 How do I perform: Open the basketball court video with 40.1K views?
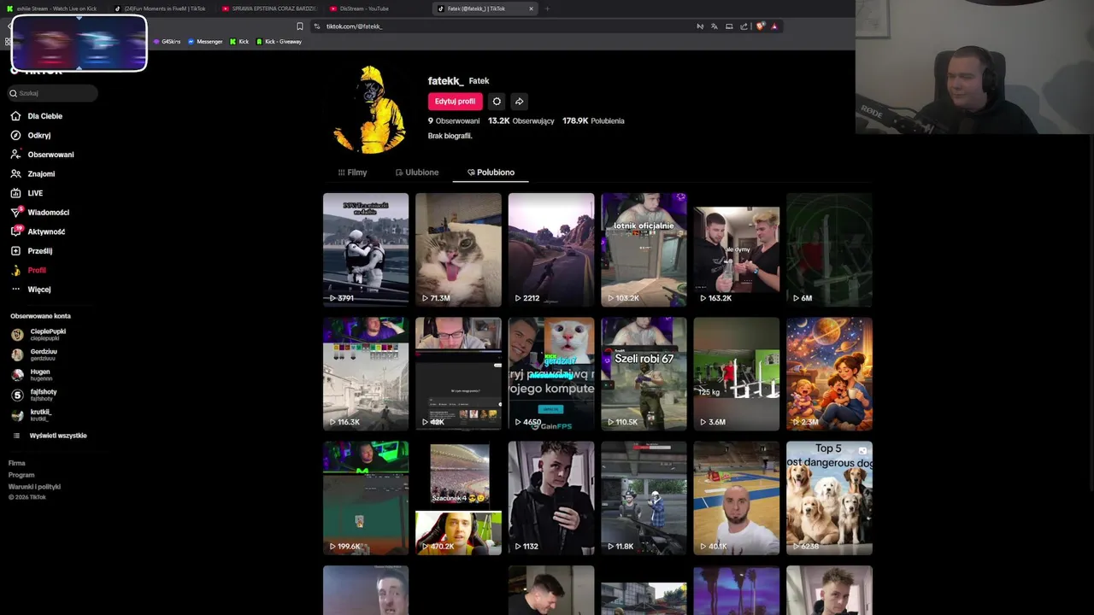[737, 498]
